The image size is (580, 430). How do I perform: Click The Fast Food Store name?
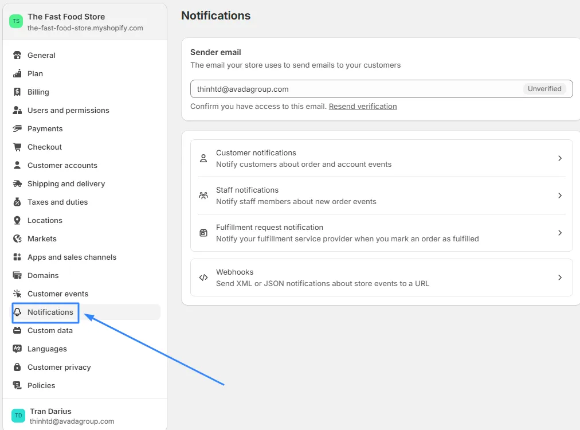tap(66, 17)
